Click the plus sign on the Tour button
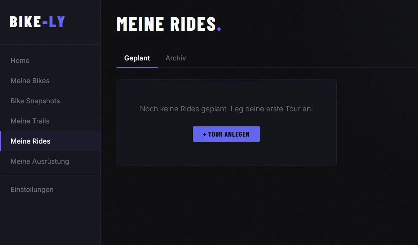The height and width of the screenshot is (245, 418). (205, 134)
